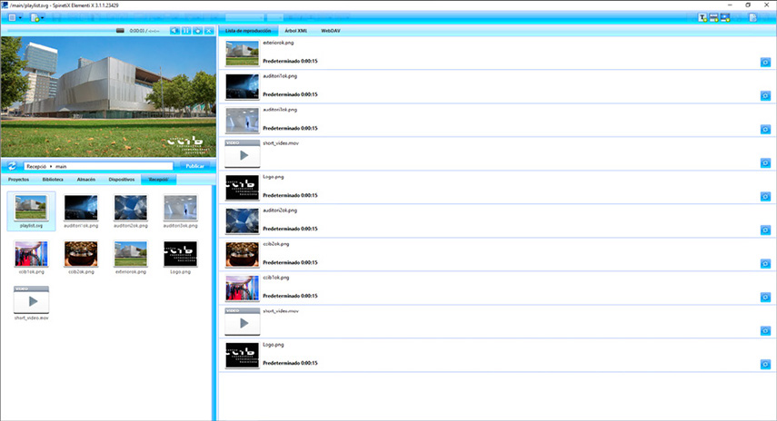
Task: Click the document preview icon at toolbar right
Action: coord(752,18)
